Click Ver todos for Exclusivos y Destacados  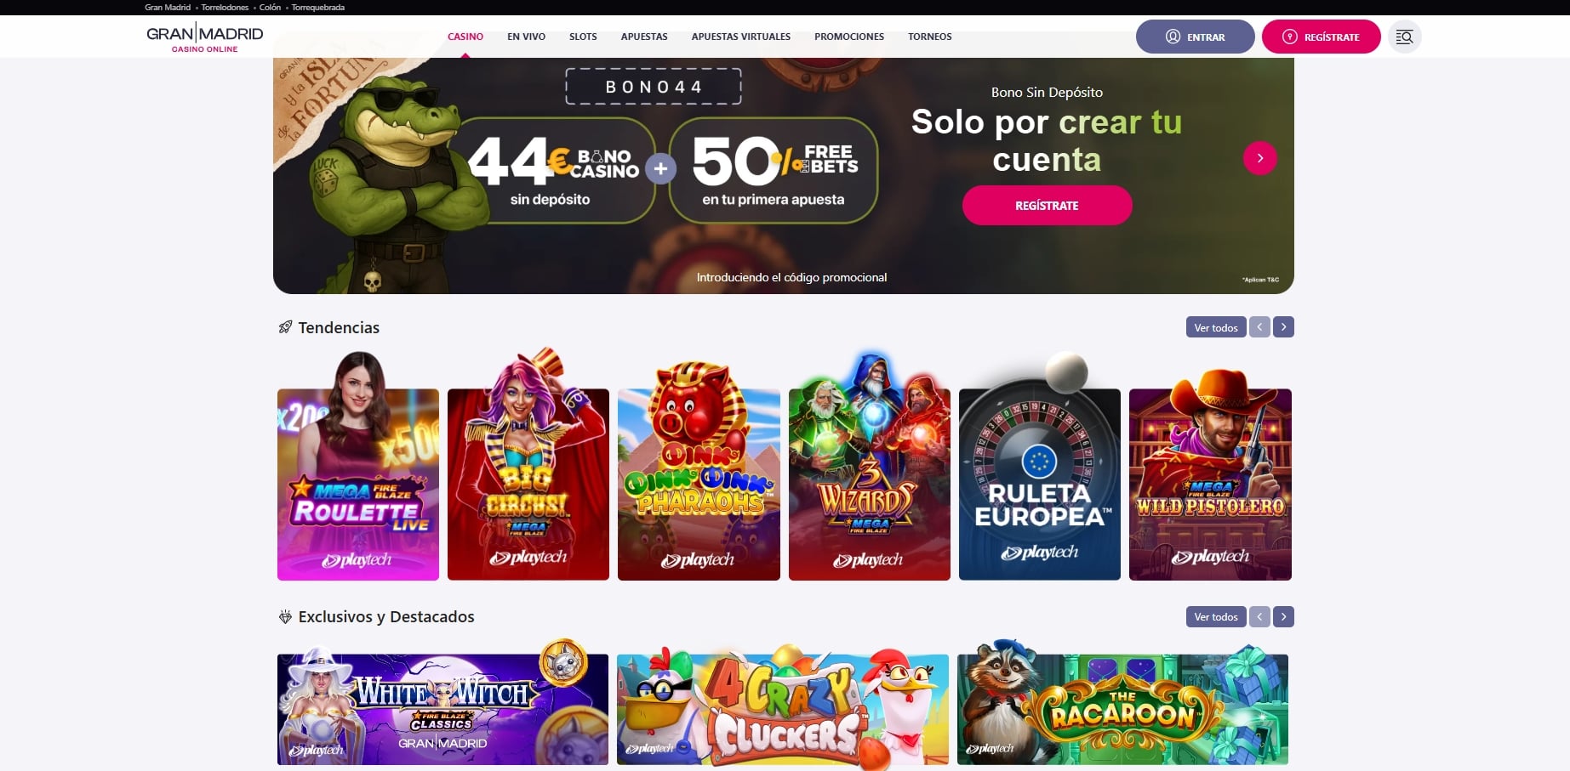click(1216, 616)
